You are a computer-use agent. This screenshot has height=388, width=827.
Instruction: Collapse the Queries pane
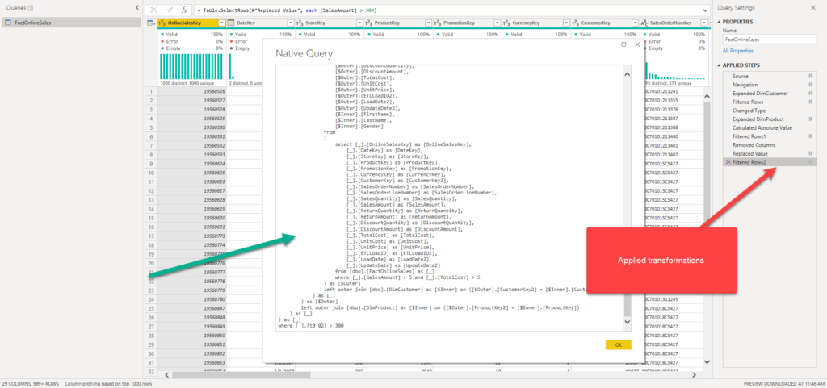[137, 8]
